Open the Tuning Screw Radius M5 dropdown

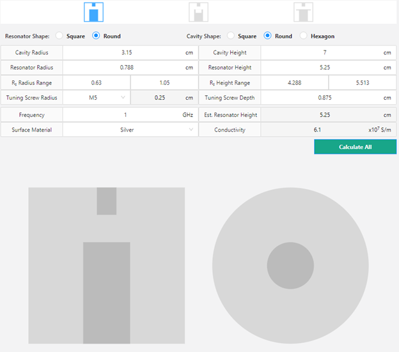click(97, 98)
